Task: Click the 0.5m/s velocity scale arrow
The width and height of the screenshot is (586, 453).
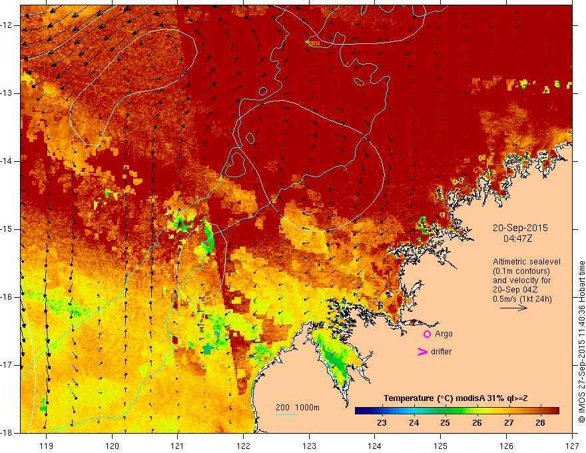Action: (x=513, y=308)
